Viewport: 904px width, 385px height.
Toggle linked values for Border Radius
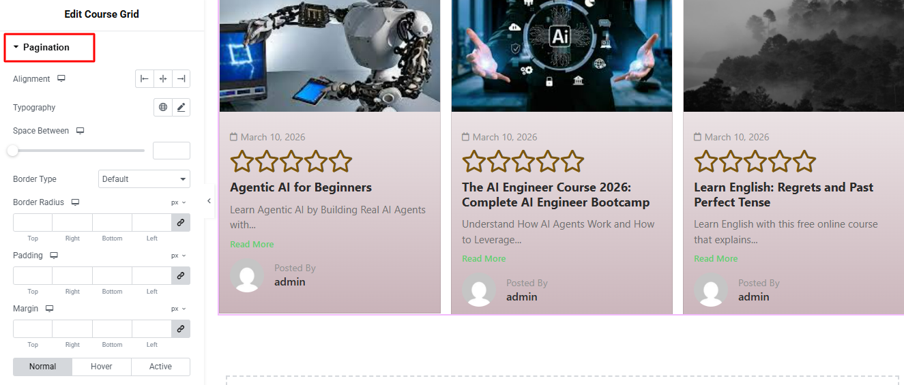[181, 223]
